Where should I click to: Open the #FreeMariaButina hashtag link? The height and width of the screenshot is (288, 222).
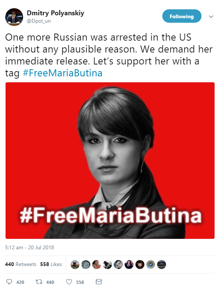(63, 73)
